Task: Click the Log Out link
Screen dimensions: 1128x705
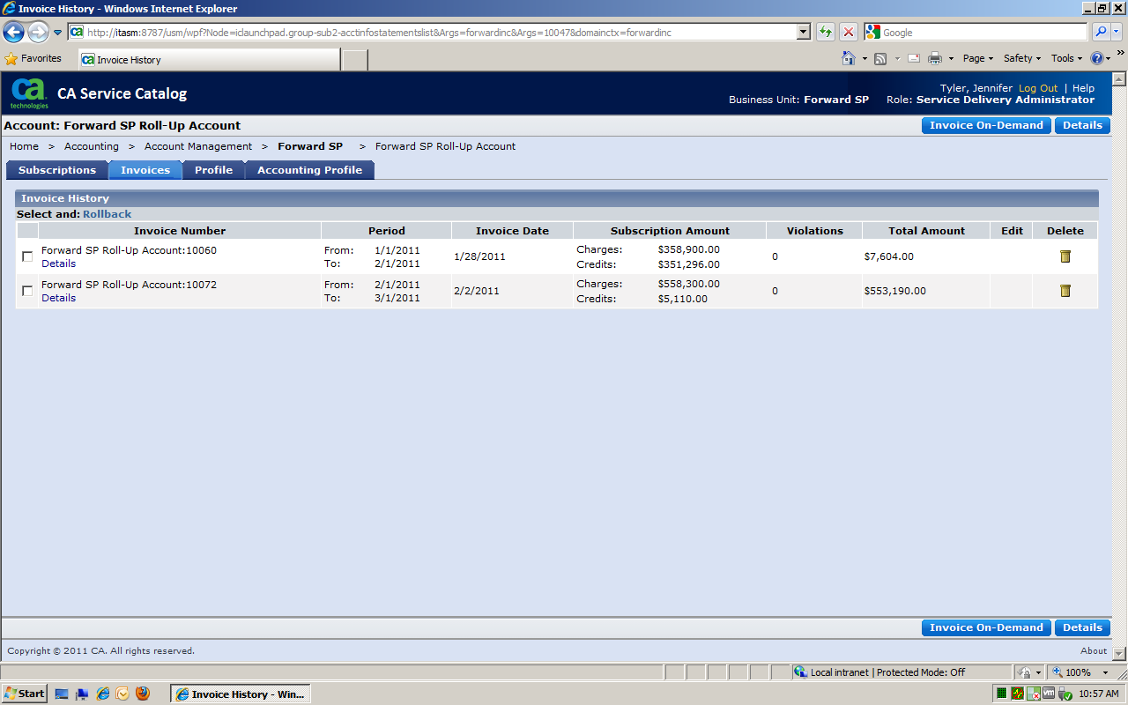Action: (x=1038, y=88)
